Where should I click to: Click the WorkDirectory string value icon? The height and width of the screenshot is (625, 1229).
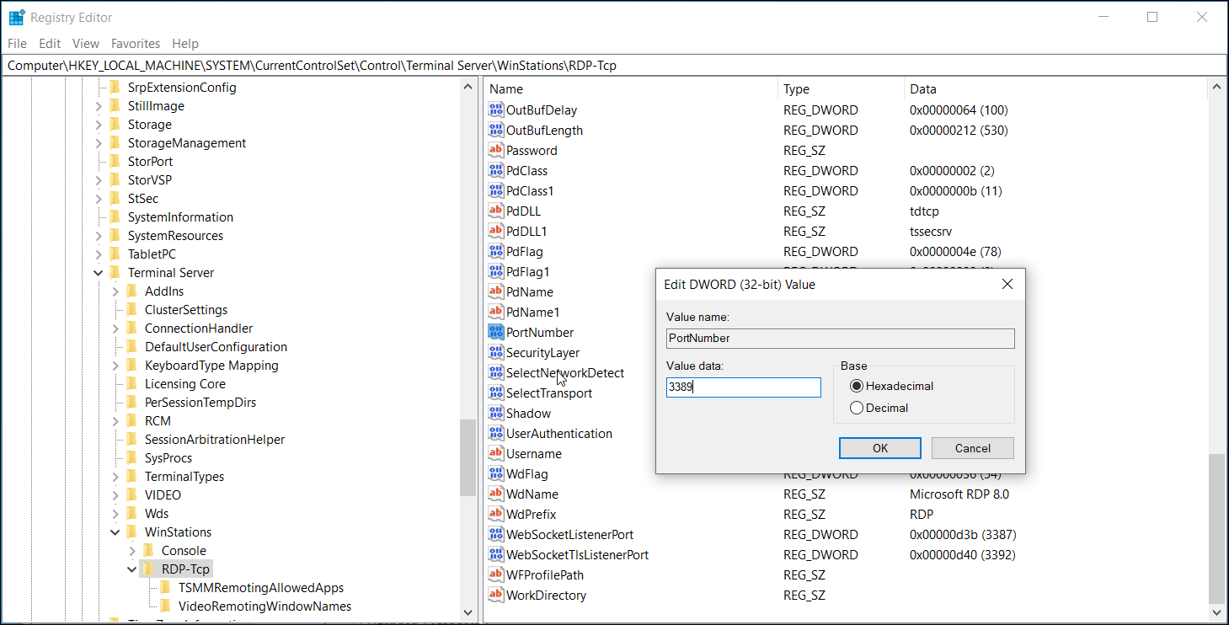pos(496,596)
